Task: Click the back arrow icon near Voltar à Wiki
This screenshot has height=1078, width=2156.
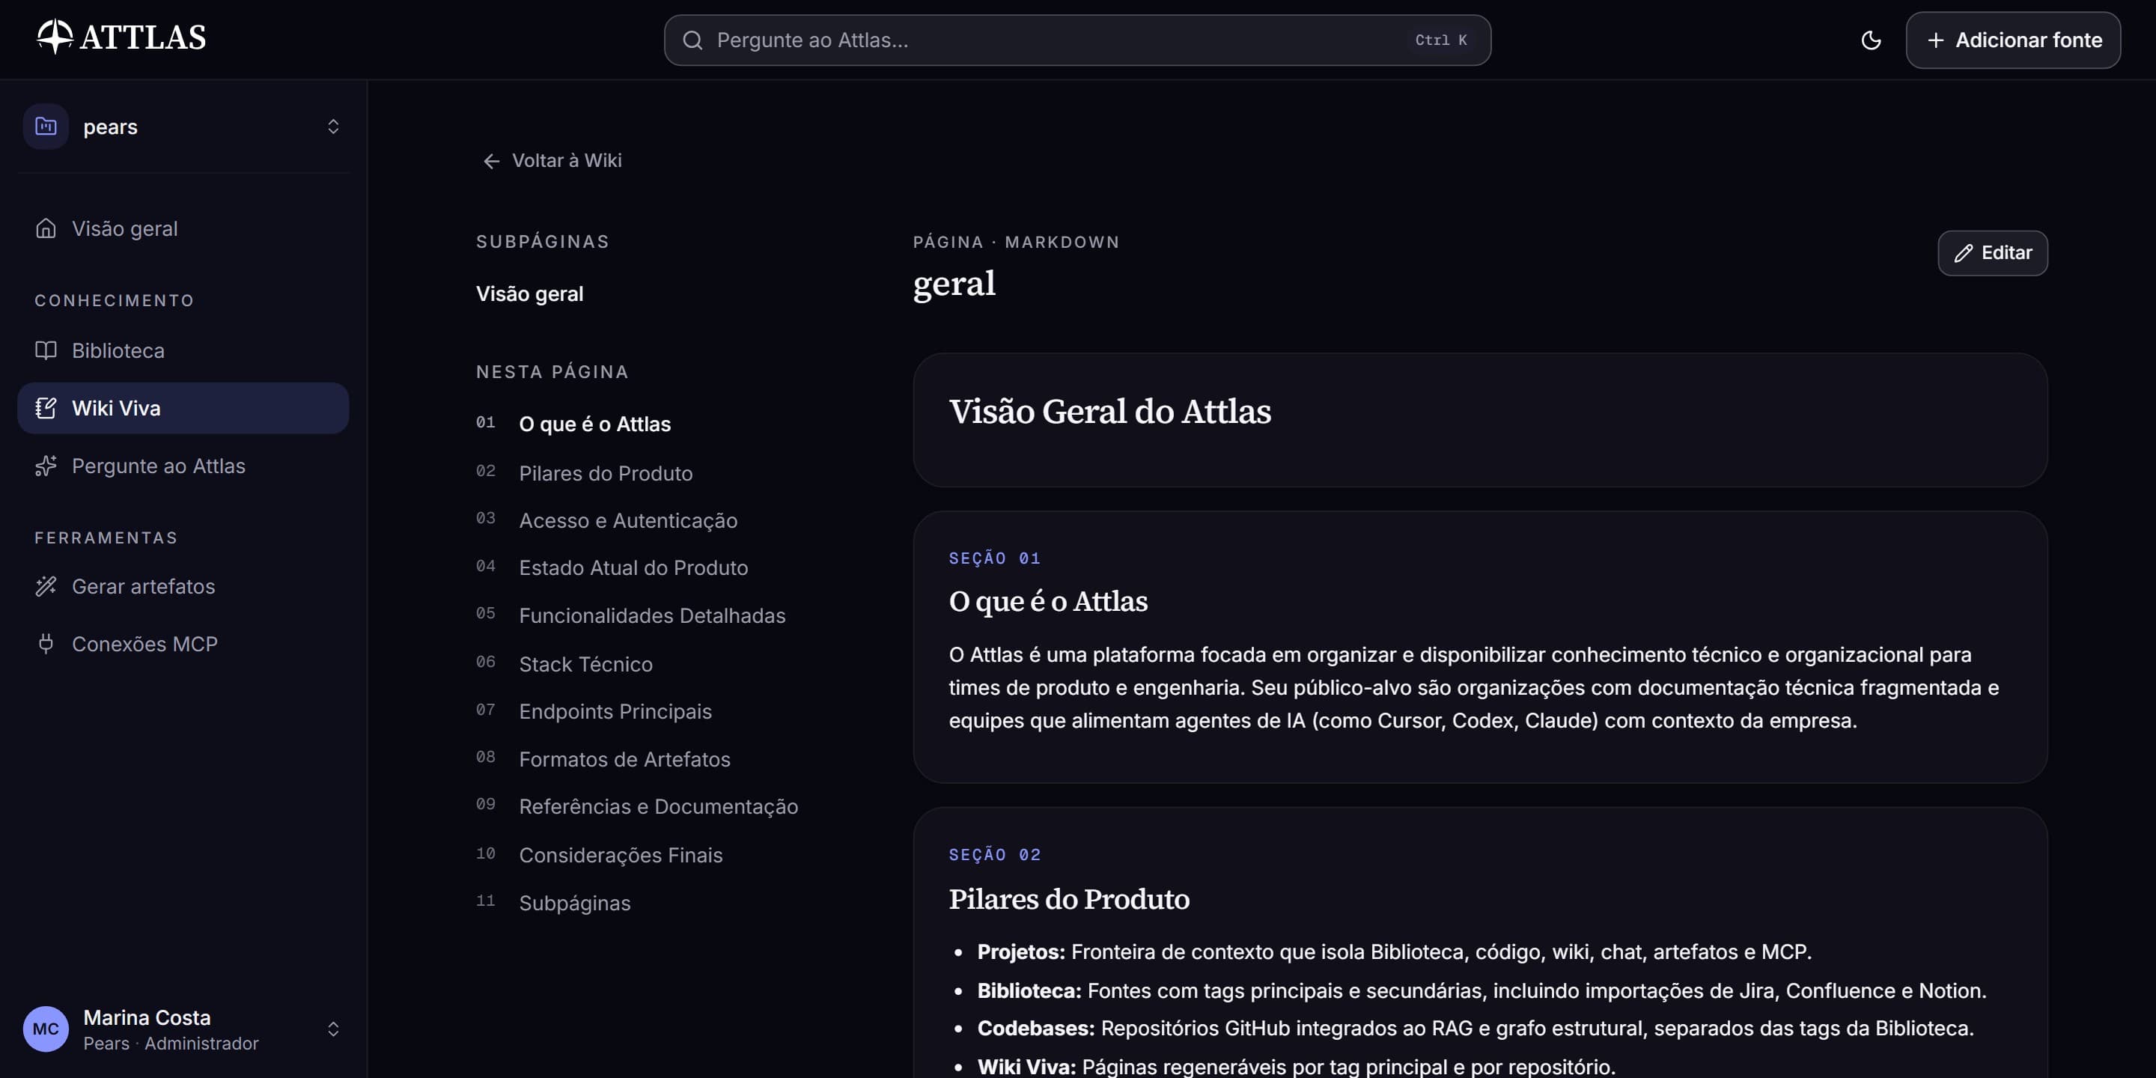Action: pos(491,161)
